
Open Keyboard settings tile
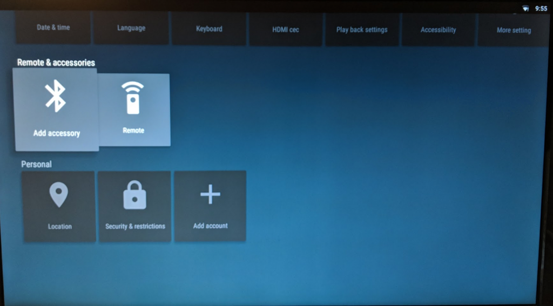pos(209,29)
